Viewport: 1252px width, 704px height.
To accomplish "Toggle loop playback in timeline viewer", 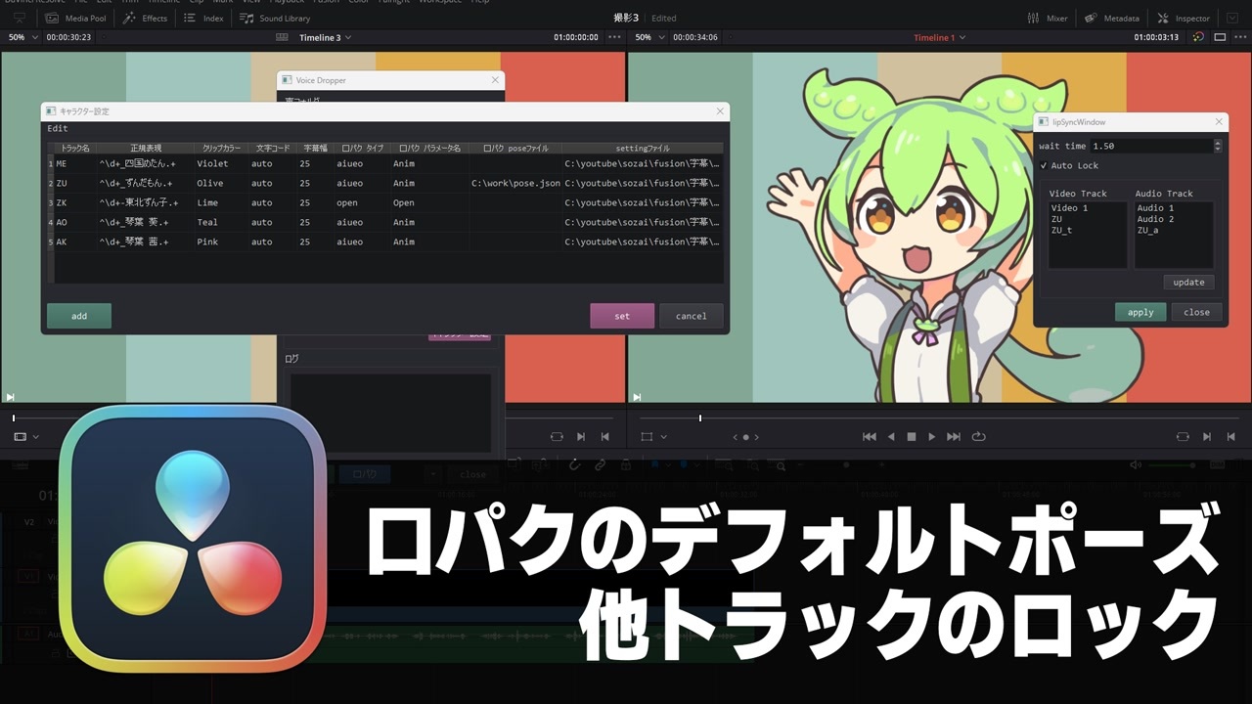I will (978, 437).
